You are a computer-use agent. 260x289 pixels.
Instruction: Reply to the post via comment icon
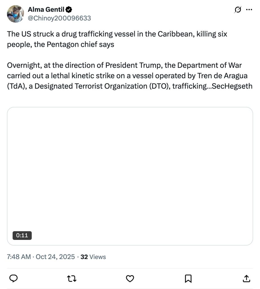pyautogui.click(x=14, y=279)
